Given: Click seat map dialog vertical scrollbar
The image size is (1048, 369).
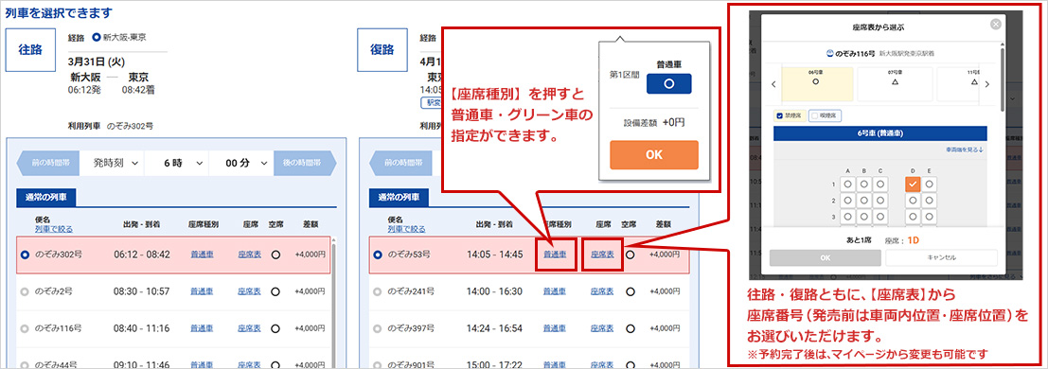Looking at the screenshot, I should [x=1002, y=79].
